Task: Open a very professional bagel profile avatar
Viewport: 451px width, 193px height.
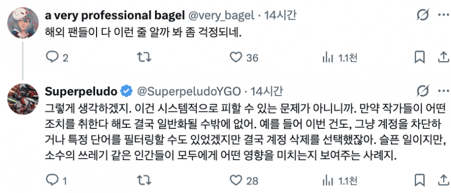Action: point(23,23)
